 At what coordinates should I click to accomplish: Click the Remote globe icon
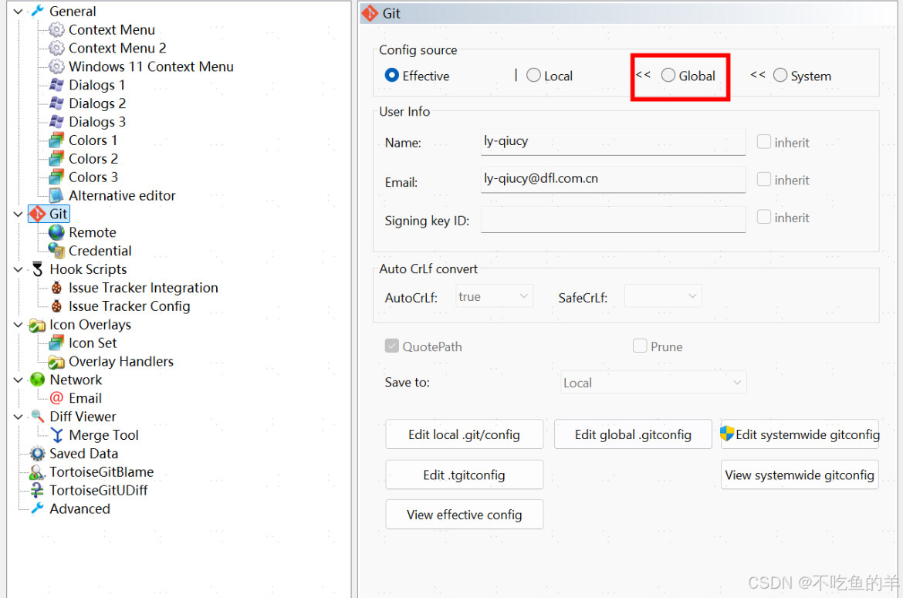click(56, 232)
